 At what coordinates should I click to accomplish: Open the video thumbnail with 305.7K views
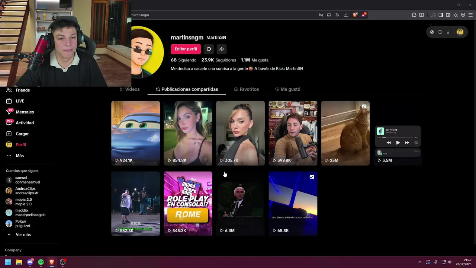(x=240, y=133)
